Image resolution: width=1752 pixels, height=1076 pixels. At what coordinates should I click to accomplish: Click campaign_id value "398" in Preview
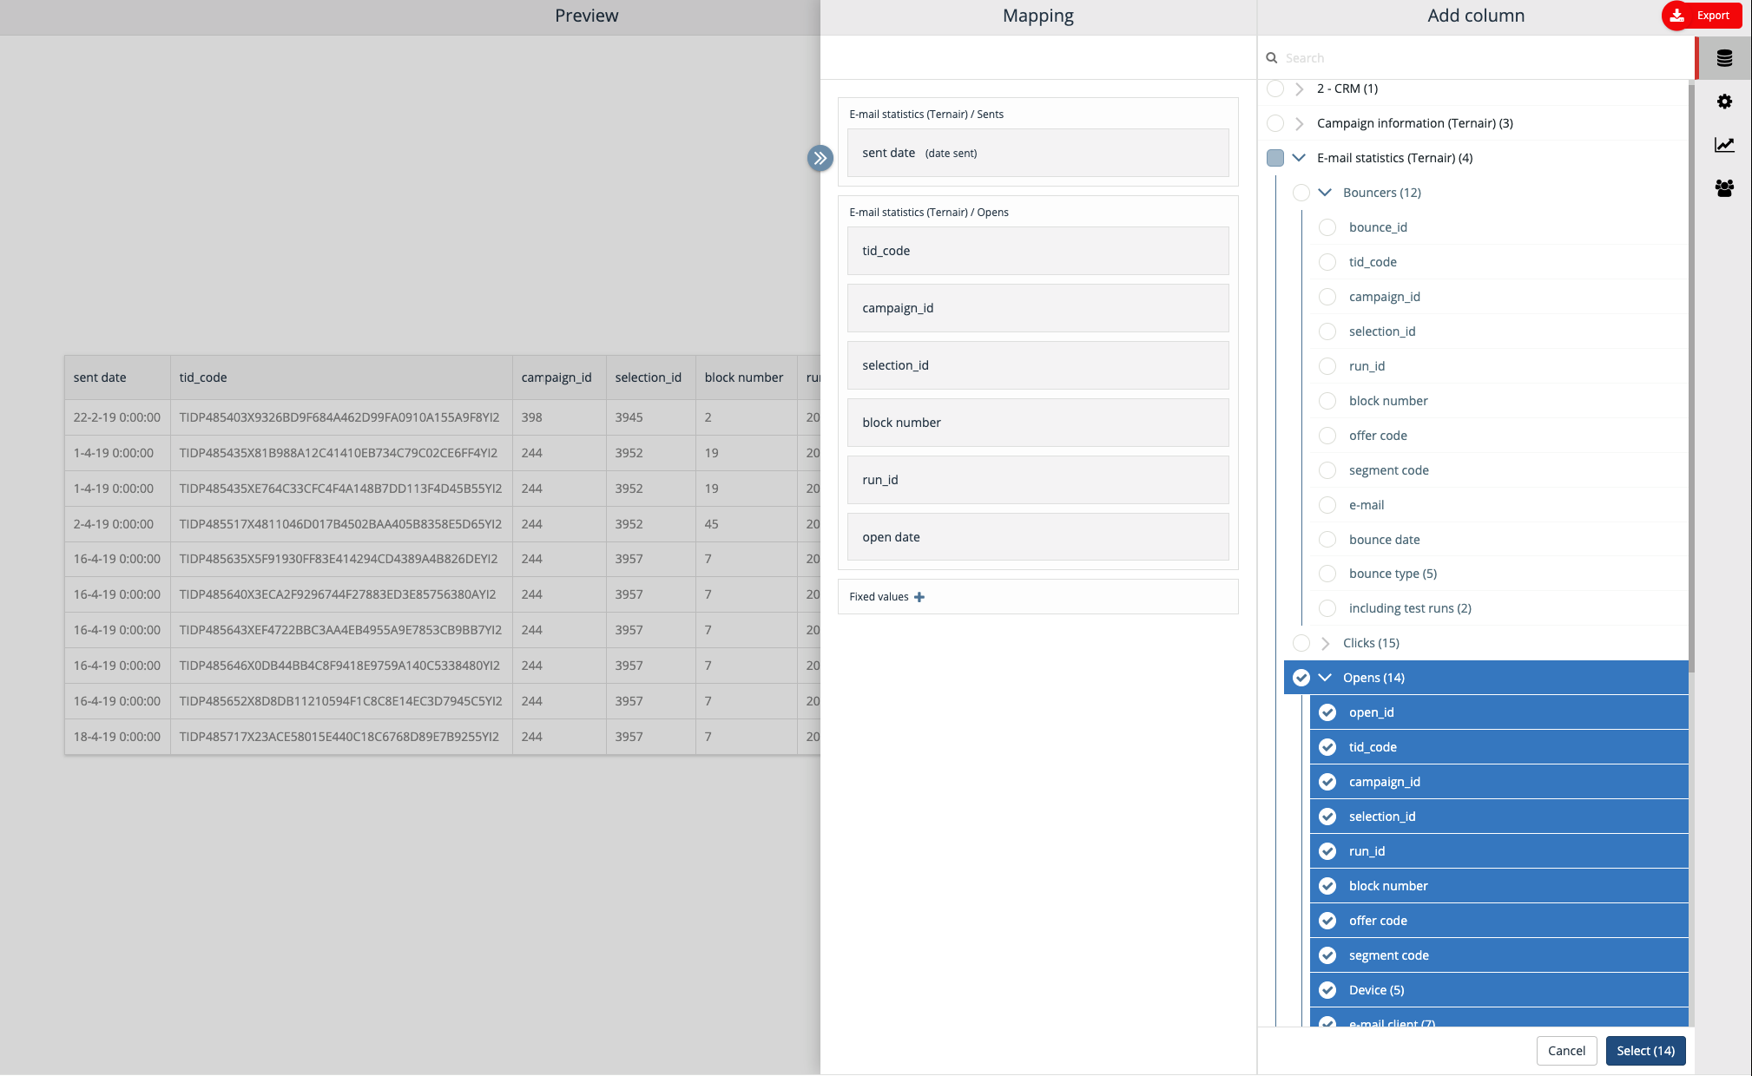tap(559, 417)
